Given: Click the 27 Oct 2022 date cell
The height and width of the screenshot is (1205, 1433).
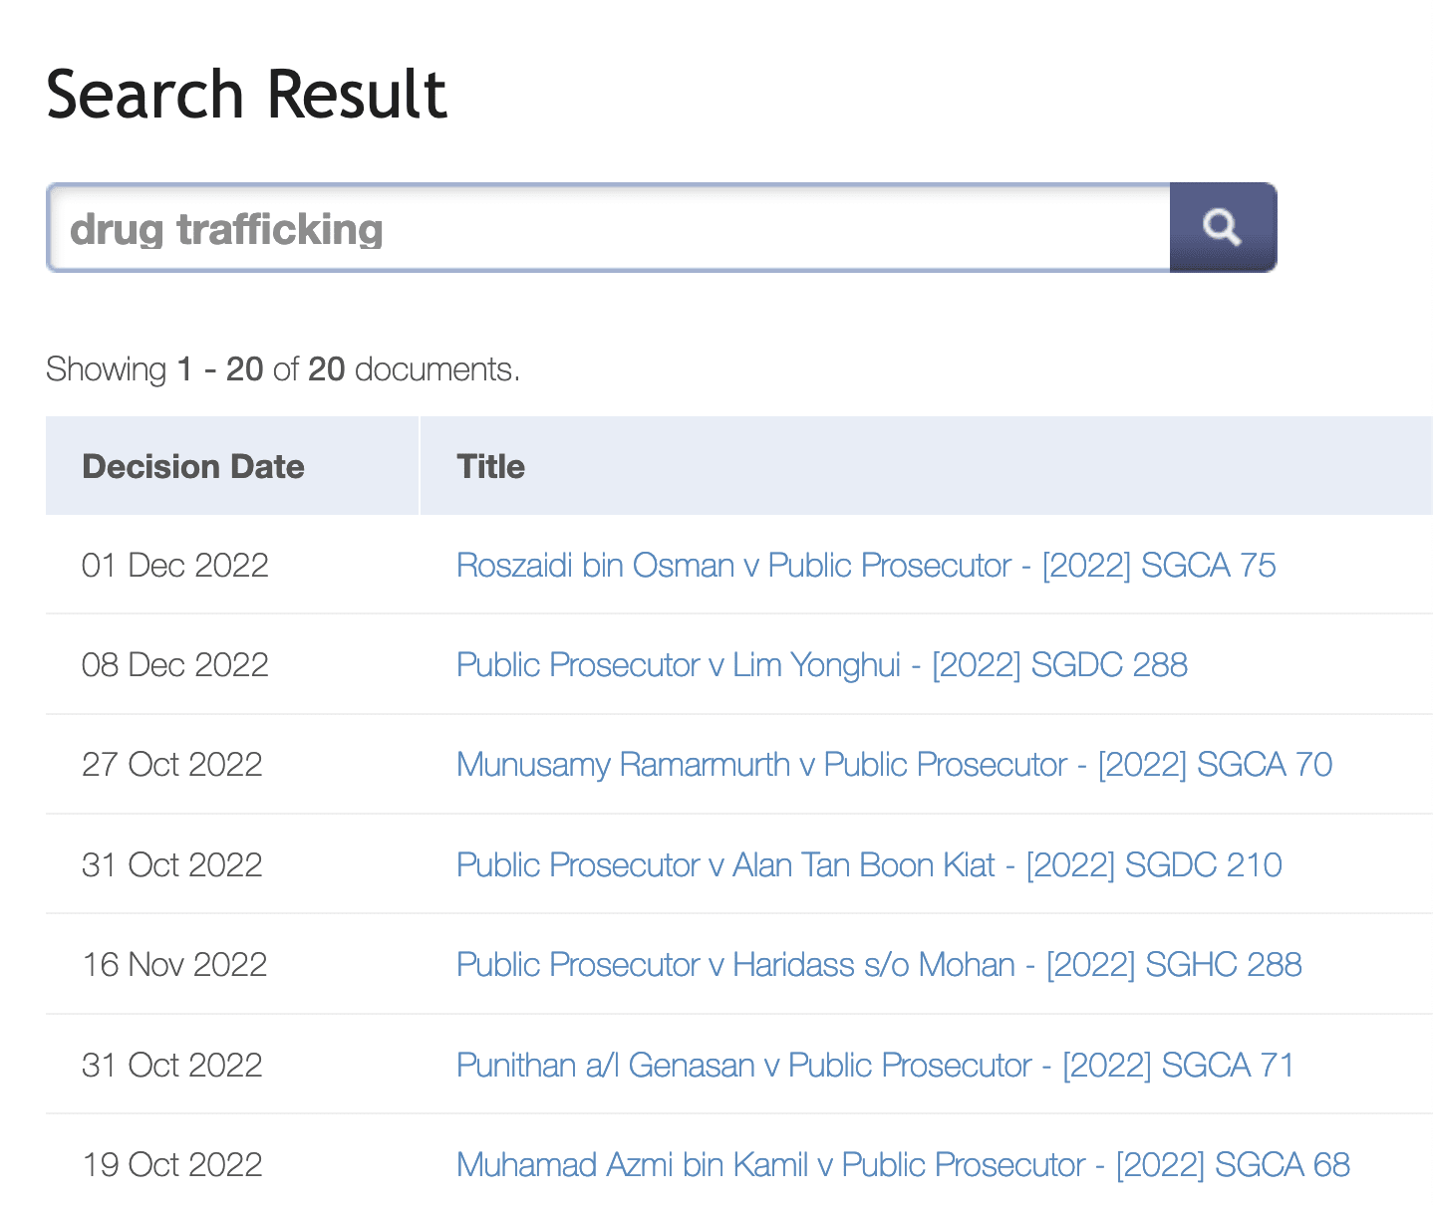Looking at the screenshot, I should click(x=172, y=765).
